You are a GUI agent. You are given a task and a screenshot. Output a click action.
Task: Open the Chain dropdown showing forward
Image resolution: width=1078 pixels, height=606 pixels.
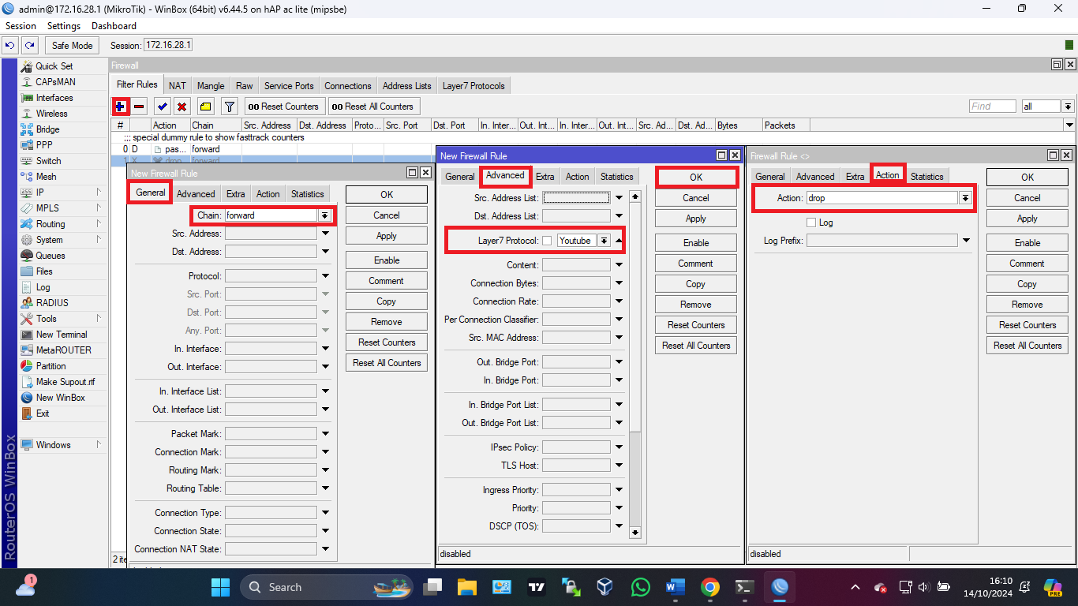point(324,215)
